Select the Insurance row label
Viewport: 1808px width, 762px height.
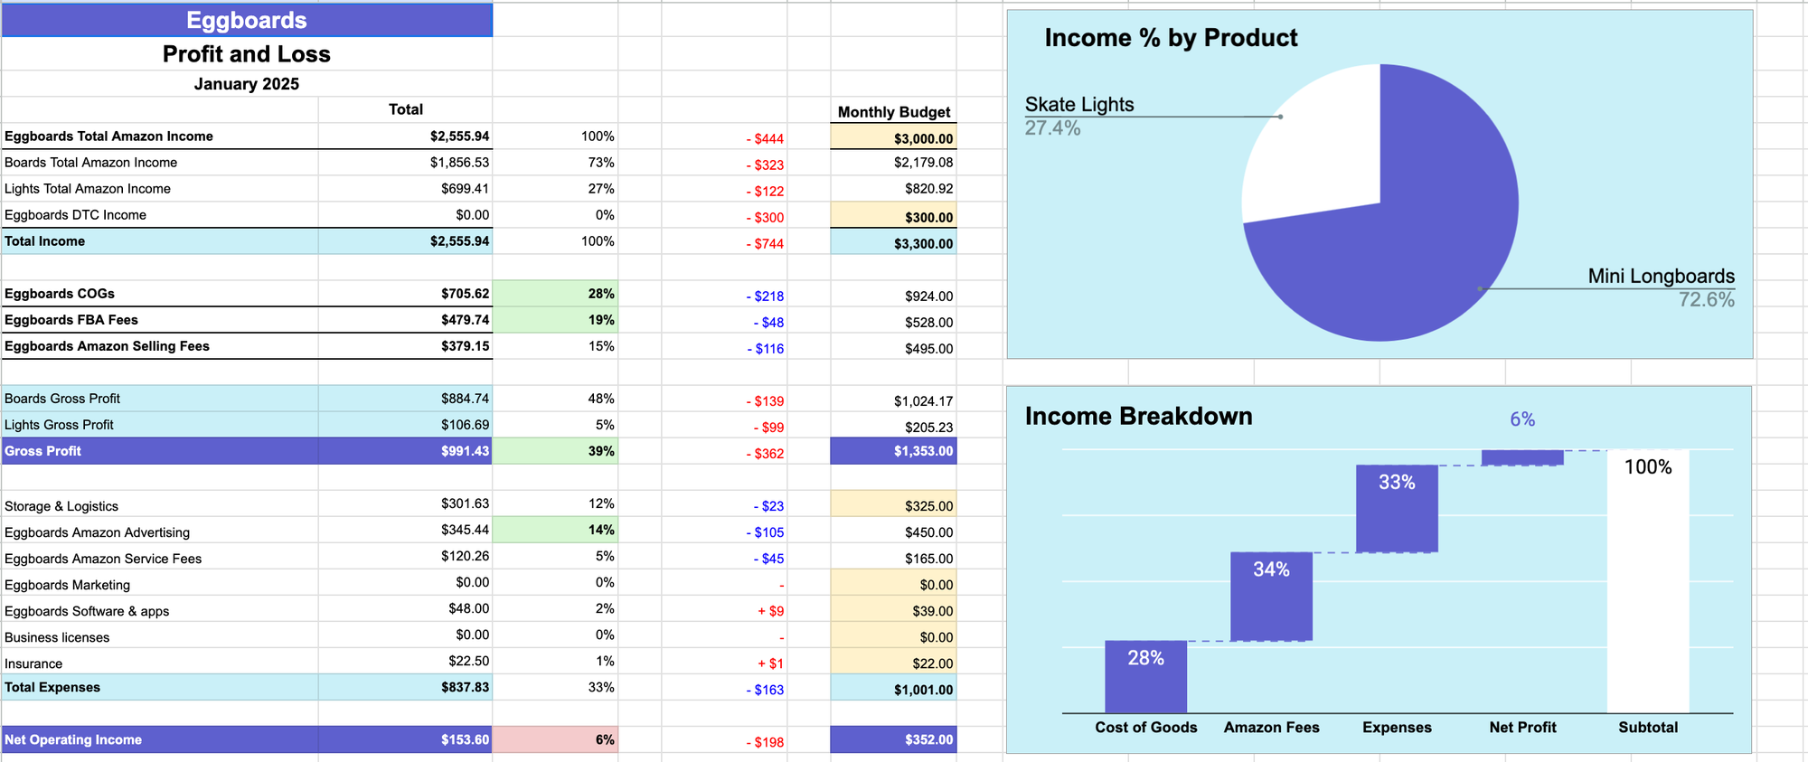tap(33, 663)
